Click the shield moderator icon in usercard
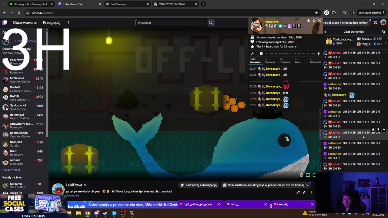 pos(318,54)
